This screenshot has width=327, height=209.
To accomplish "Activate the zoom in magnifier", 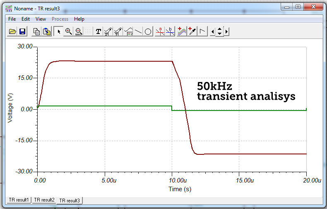I will point(68,31).
